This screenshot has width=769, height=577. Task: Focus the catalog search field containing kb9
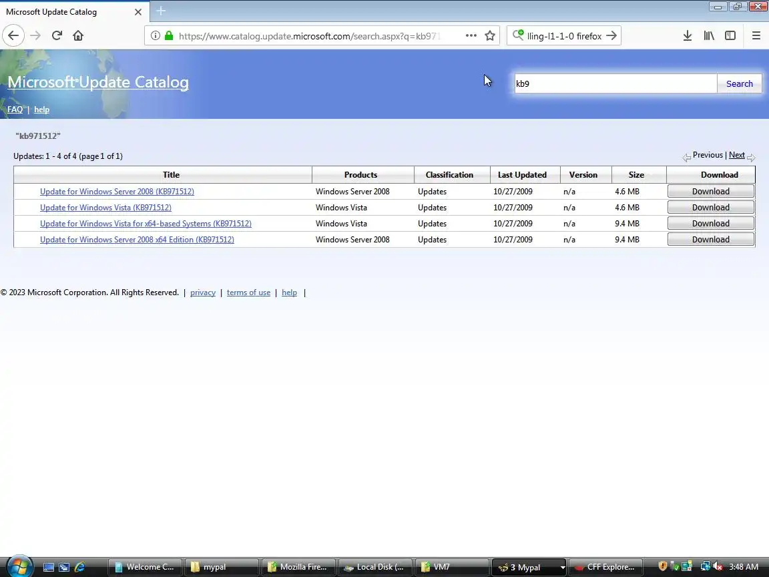click(x=615, y=83)
